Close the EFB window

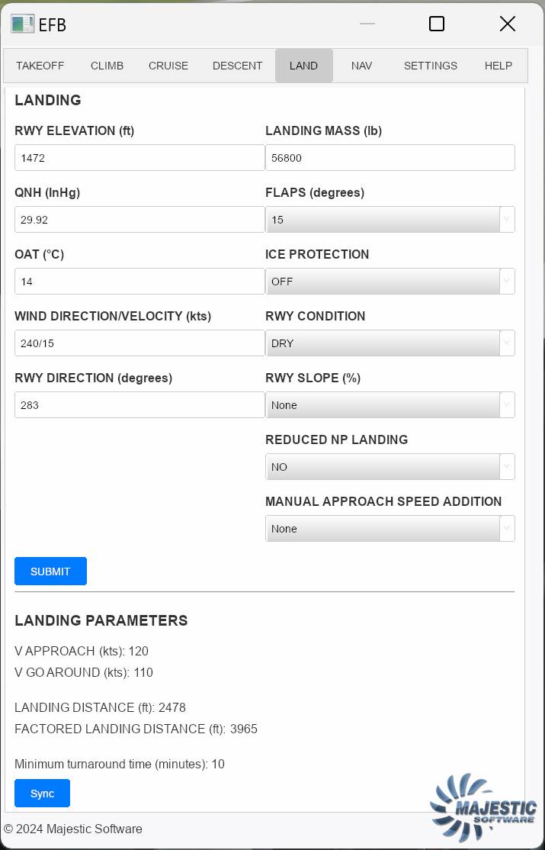(x=507, y=24)
